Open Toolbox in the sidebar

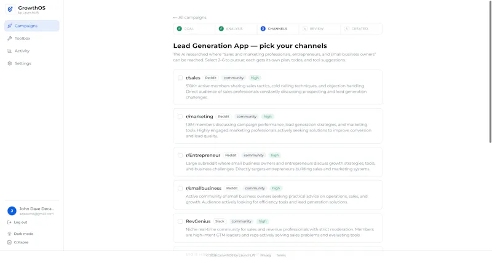32,38
